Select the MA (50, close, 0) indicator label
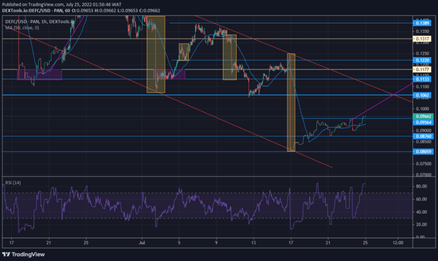438x261 pixels. click(22, 27)
